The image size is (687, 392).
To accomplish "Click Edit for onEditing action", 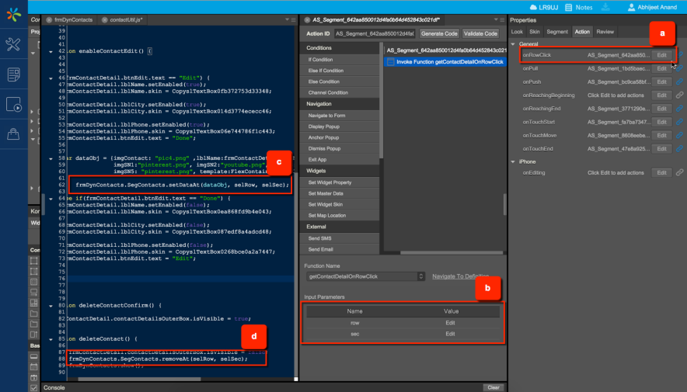I will pyautogui.click(x=661, y=172).
